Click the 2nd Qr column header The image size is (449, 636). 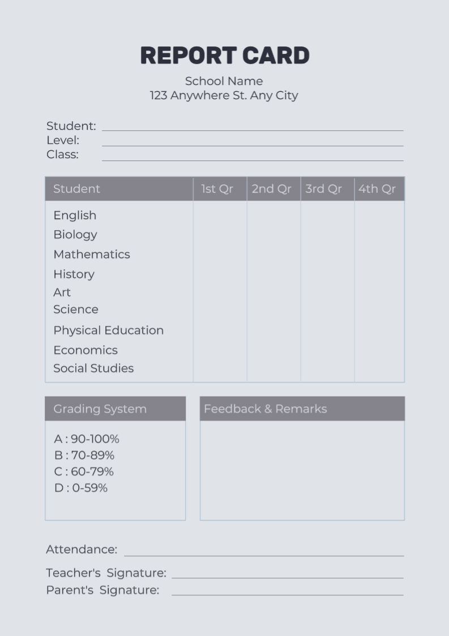point(272,189)
